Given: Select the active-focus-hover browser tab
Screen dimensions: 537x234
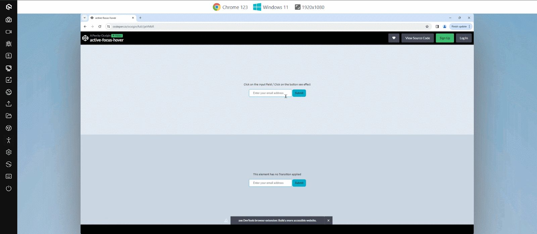Looking at the screenshot, I should pyautogui.click(x=112, y=18).
